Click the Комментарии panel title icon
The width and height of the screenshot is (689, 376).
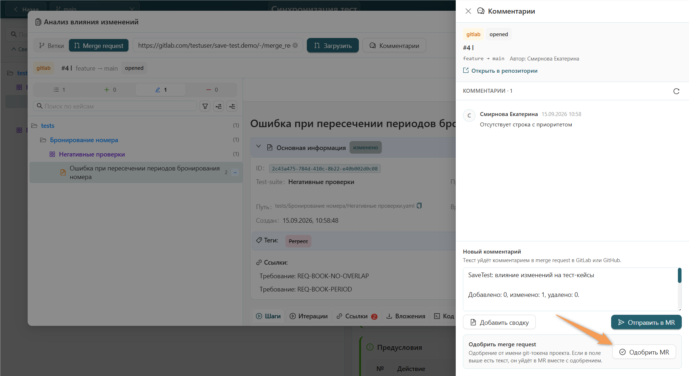tap(481, 11)
